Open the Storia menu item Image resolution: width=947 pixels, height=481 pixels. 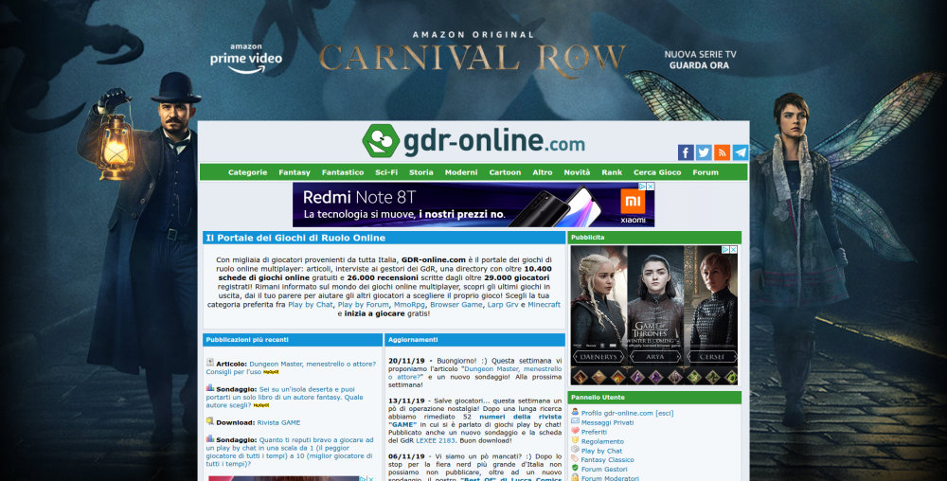point(421,172)
